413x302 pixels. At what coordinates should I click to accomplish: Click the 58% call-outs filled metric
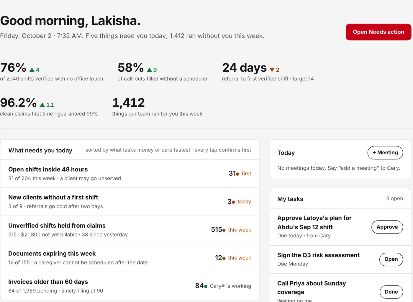click(x=163, y=72)
